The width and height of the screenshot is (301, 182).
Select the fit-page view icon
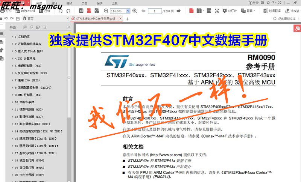97,11
